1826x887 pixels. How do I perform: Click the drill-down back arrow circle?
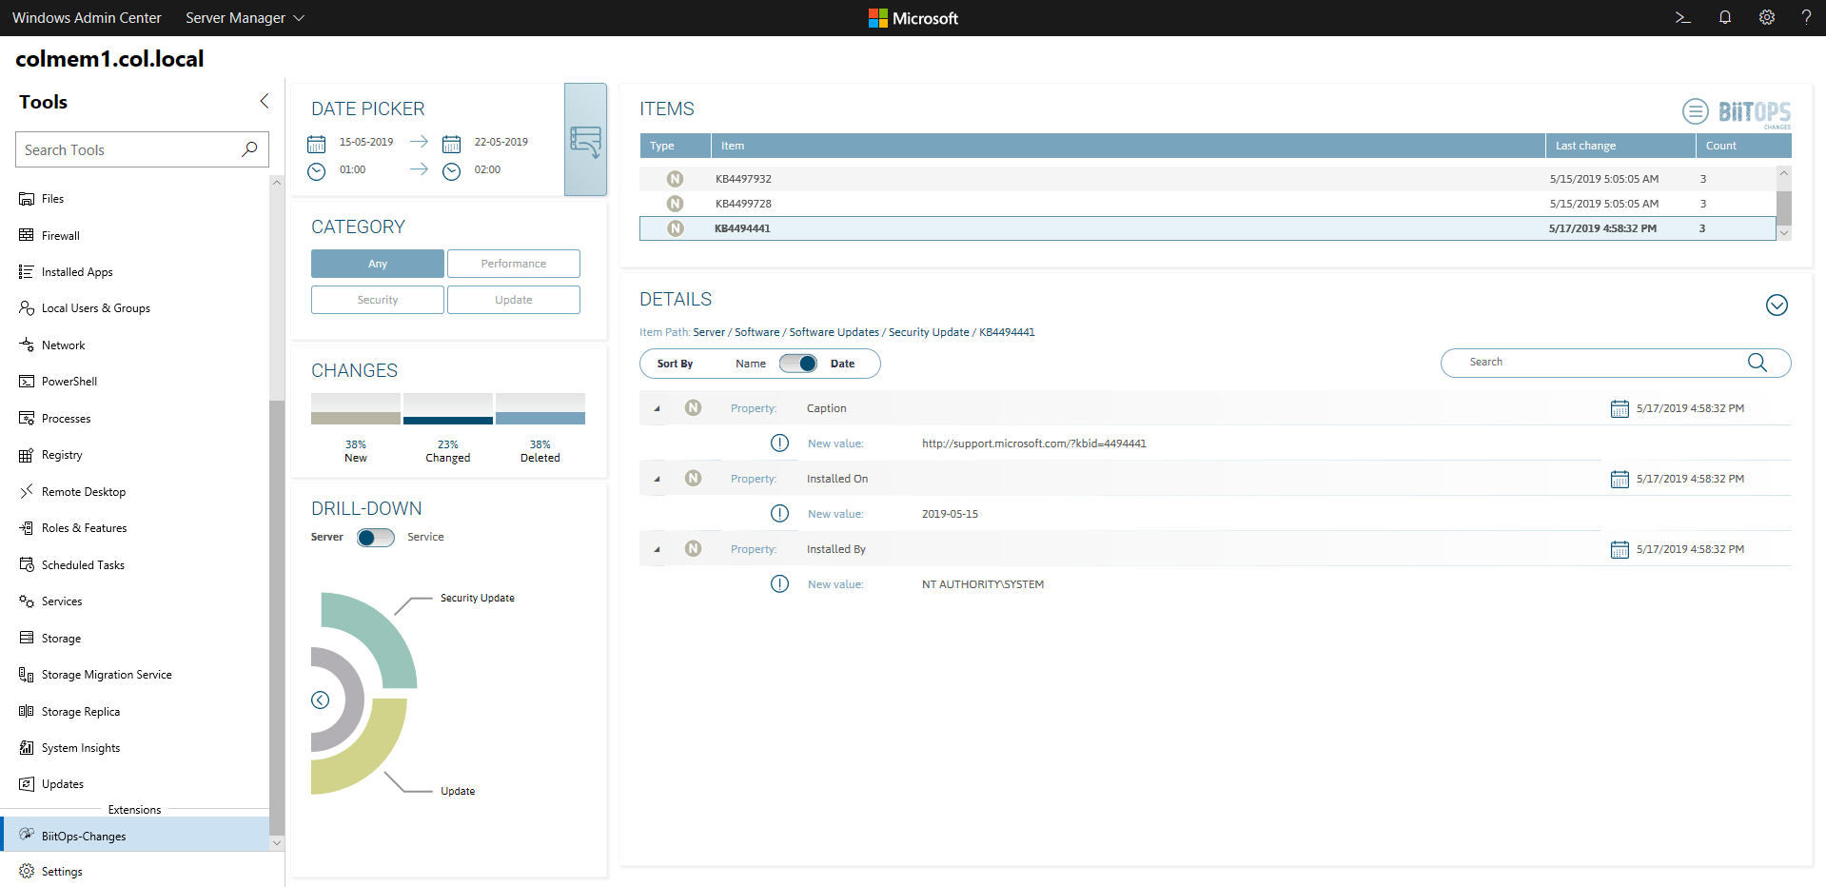[x=321, y=700]
